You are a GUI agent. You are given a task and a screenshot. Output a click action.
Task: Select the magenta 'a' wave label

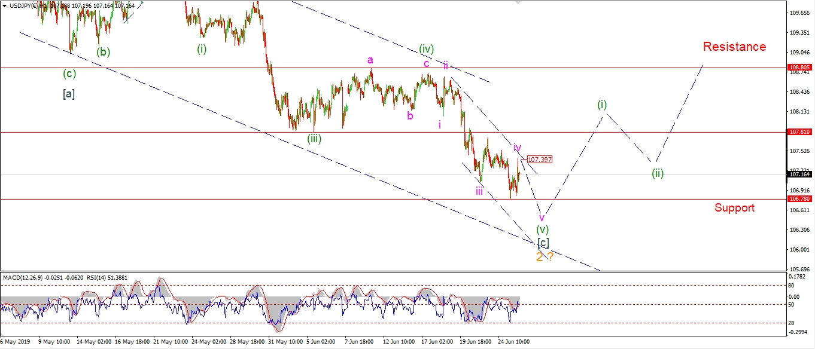(370, 60)
